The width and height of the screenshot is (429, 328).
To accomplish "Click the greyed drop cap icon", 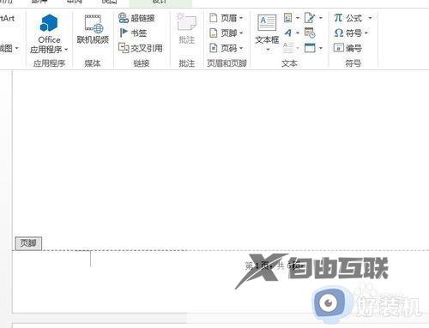I will tap(288, 48).
